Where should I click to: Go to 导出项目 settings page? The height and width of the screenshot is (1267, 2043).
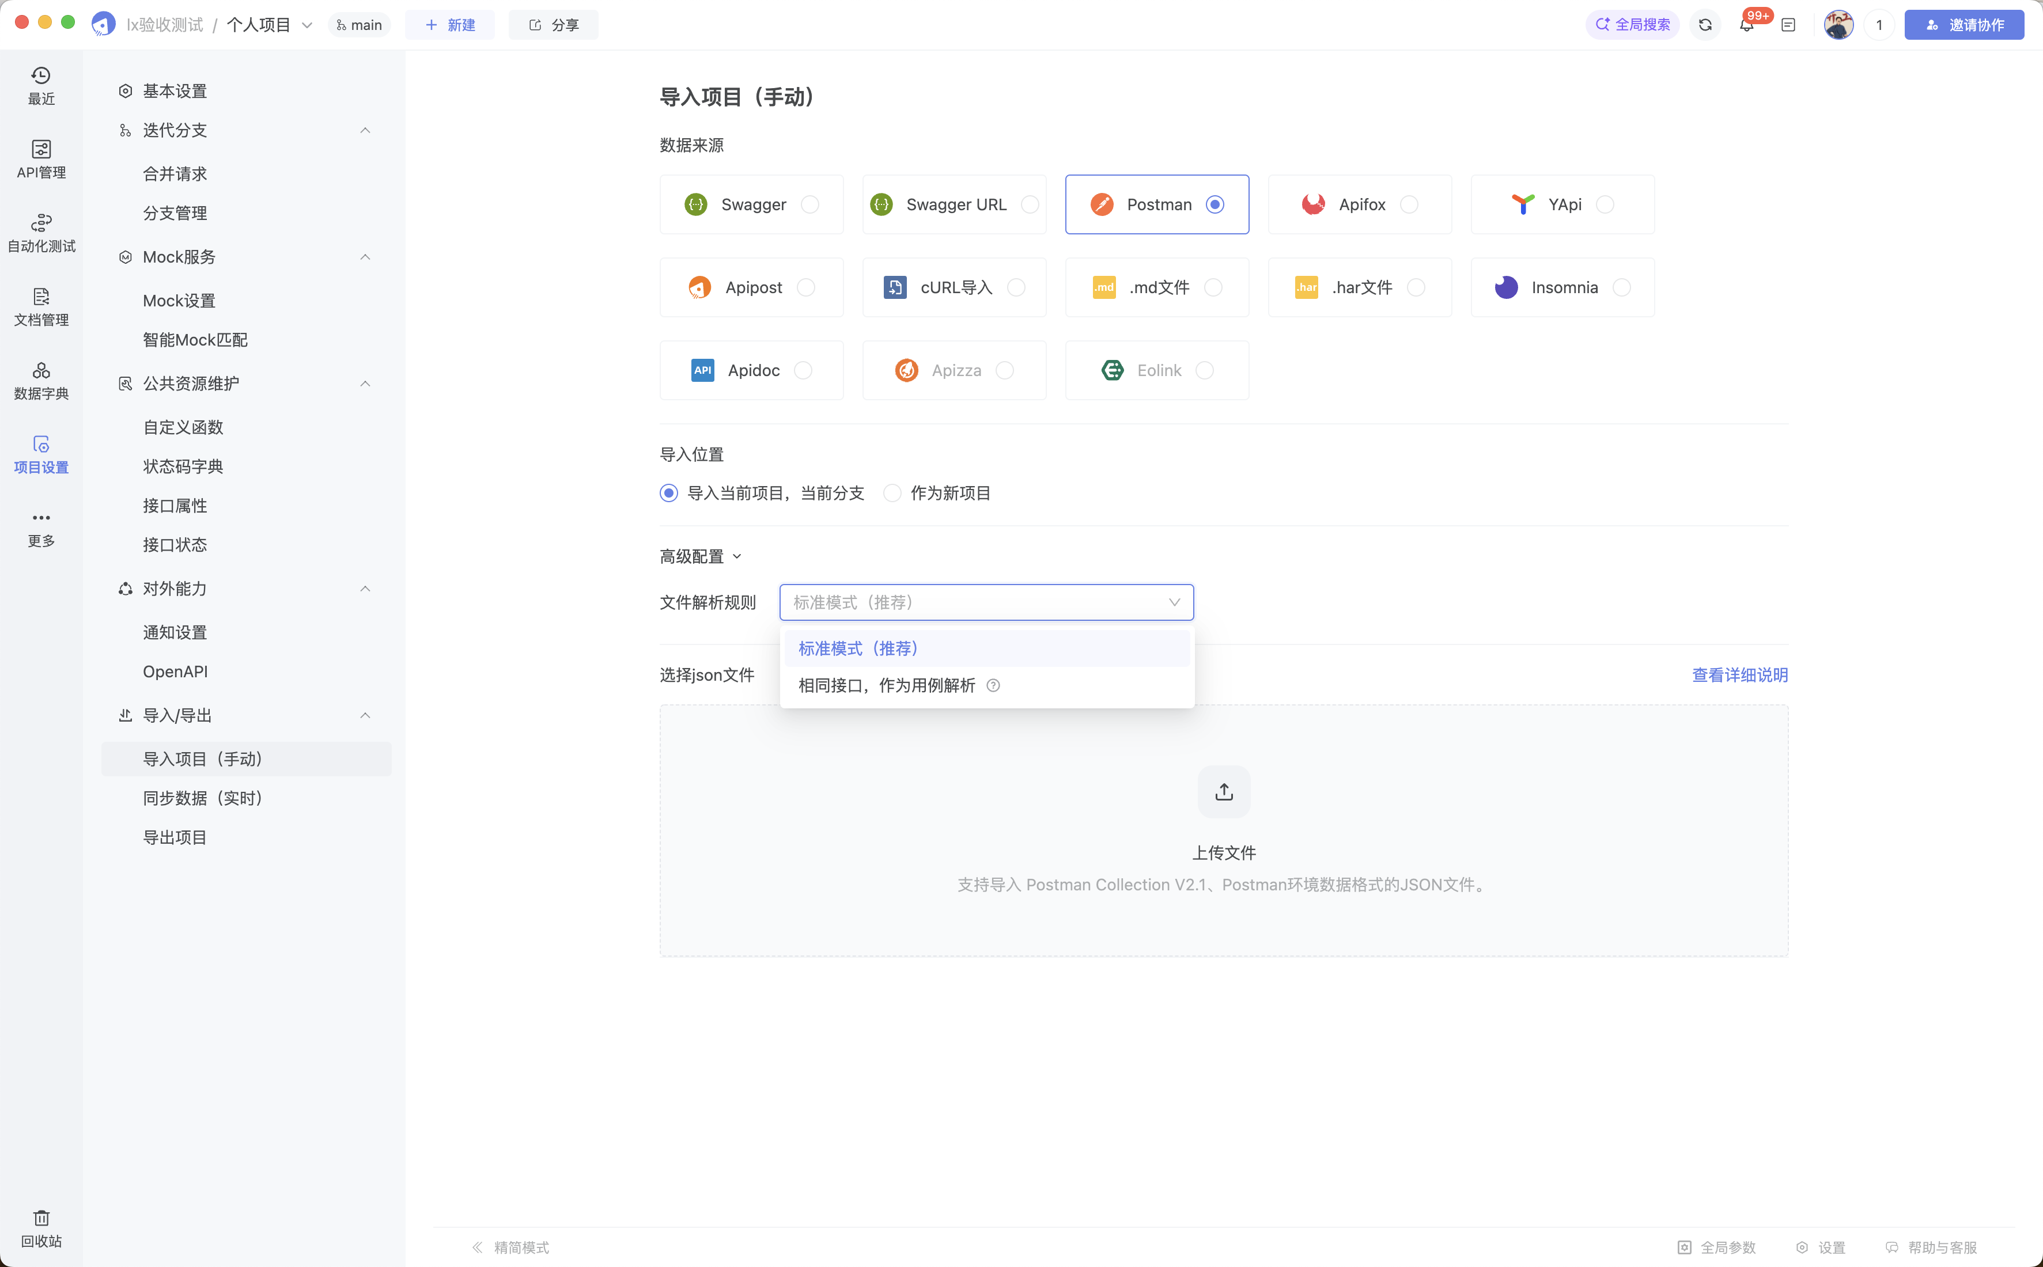click(x=175, y=837)
